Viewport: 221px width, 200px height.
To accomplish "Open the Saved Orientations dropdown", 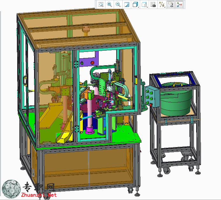I will click(144, 4).
